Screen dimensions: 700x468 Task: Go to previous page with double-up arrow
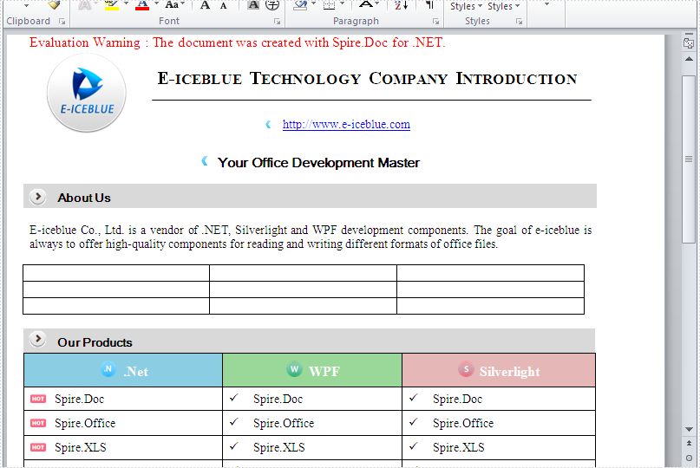(x=689, y=444)
